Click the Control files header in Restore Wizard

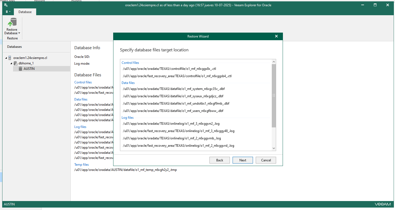tap(130, 63)
